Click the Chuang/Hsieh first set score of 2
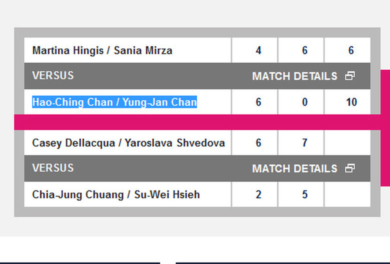390x264 pixels. pos(258,194)
